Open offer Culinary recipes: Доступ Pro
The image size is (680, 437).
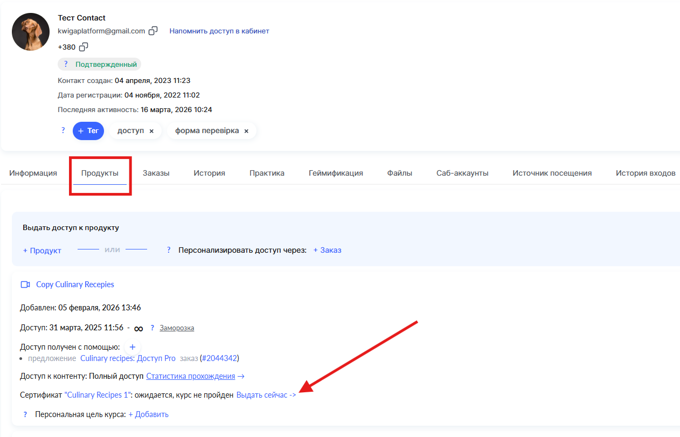(x=128, y=358)
